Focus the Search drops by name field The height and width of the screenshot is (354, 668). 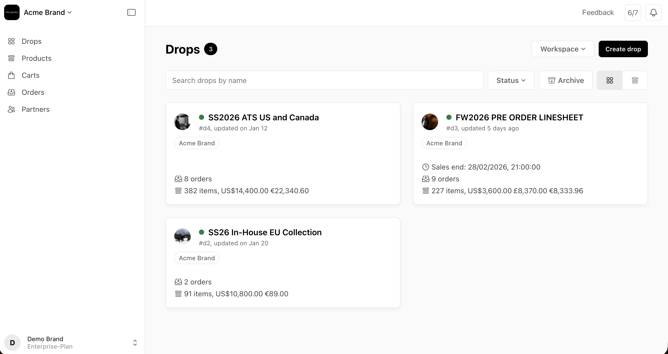pos(324,80)
